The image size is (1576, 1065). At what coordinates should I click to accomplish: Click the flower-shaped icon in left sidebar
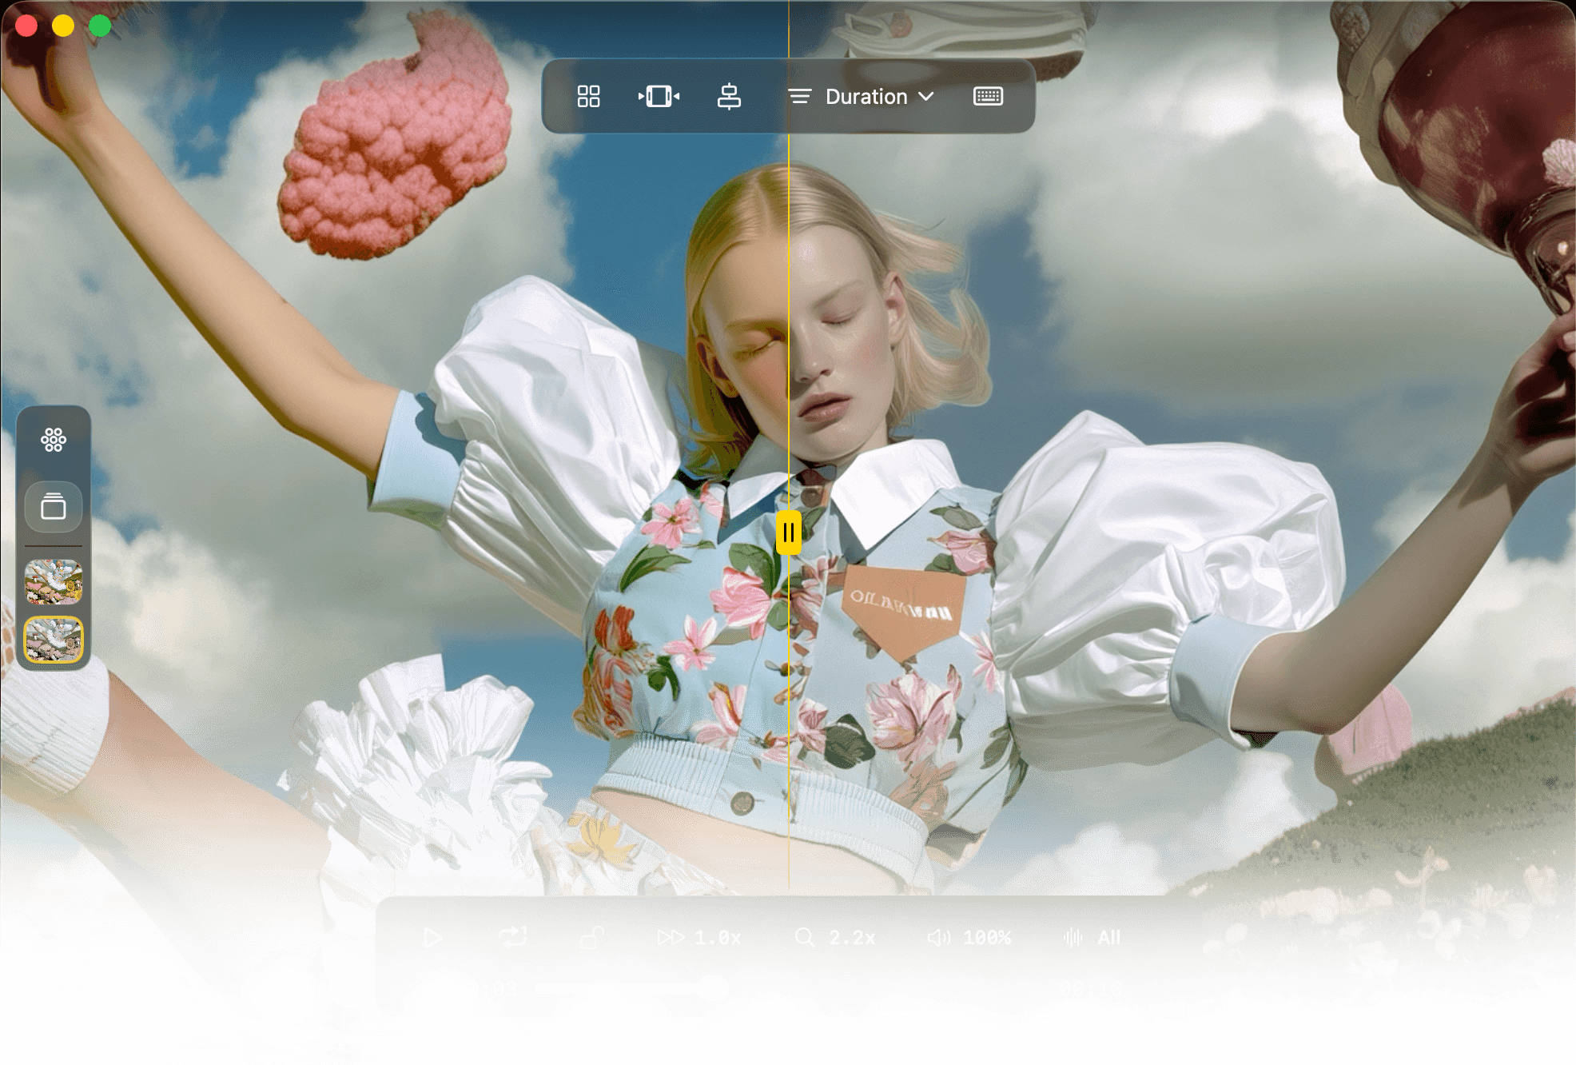click(54, 440)
